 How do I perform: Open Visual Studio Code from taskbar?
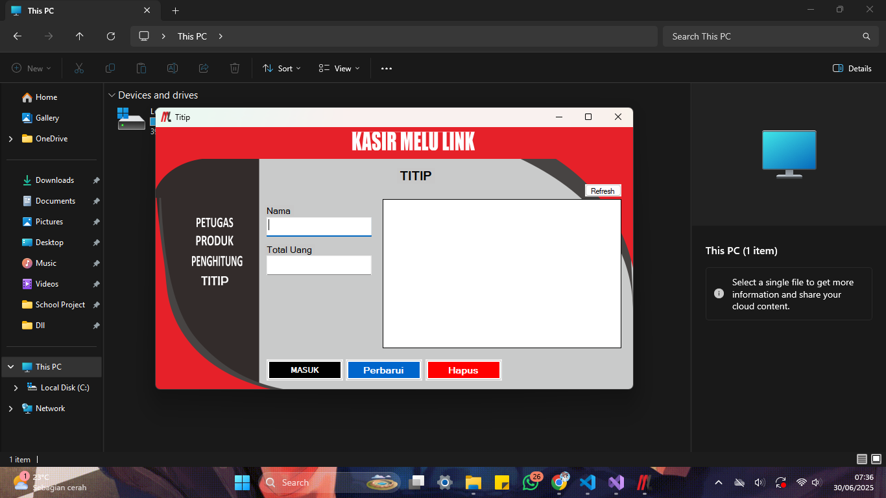(x=588, y=482)
